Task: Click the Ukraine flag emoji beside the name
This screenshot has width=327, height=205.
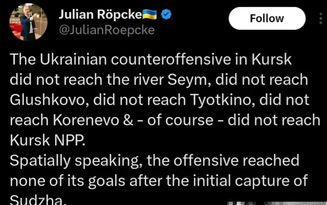Action: [x=149, y=15]
